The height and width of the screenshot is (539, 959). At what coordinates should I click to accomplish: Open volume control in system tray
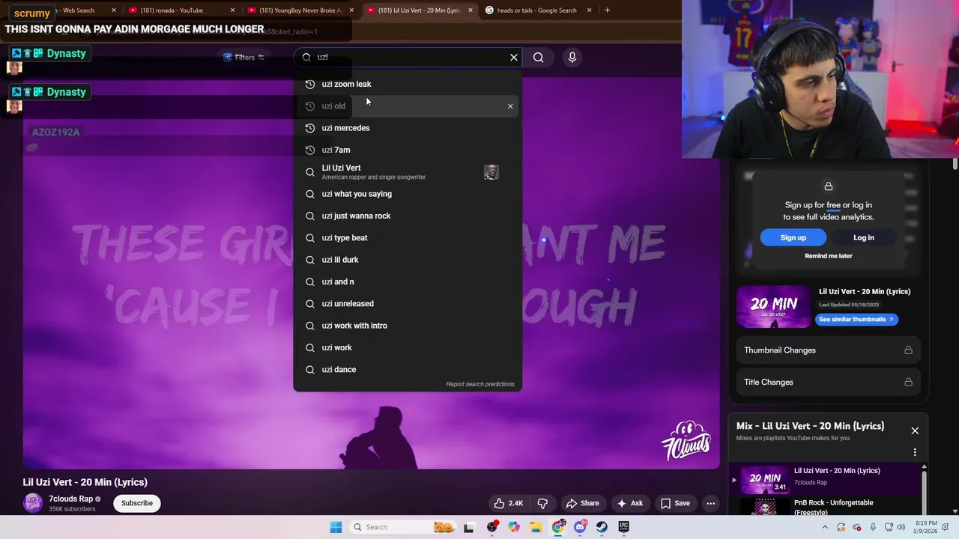901,527
